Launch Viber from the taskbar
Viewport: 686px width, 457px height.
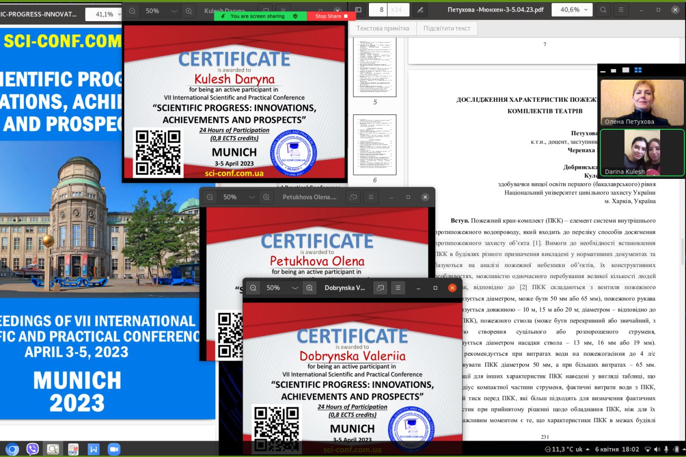pos(33,449)
